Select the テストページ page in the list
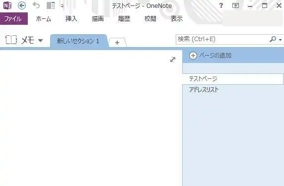The height and width of the screenshot is (186, 284). click(x=233, y=79)
